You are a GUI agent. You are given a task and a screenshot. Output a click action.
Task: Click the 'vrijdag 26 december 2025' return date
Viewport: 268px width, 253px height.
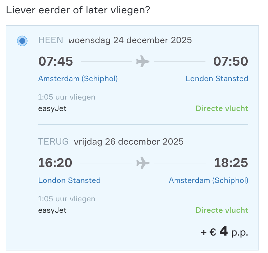click(129, 141)
